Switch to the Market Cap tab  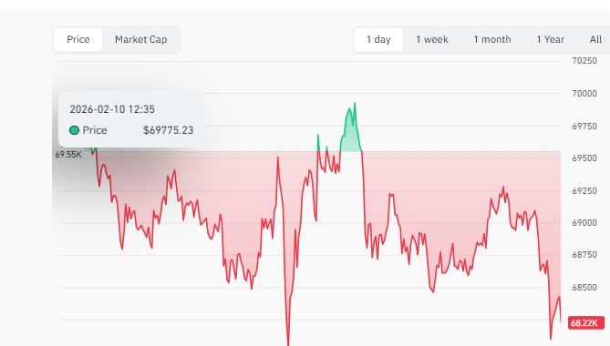[x=140, y=39]
